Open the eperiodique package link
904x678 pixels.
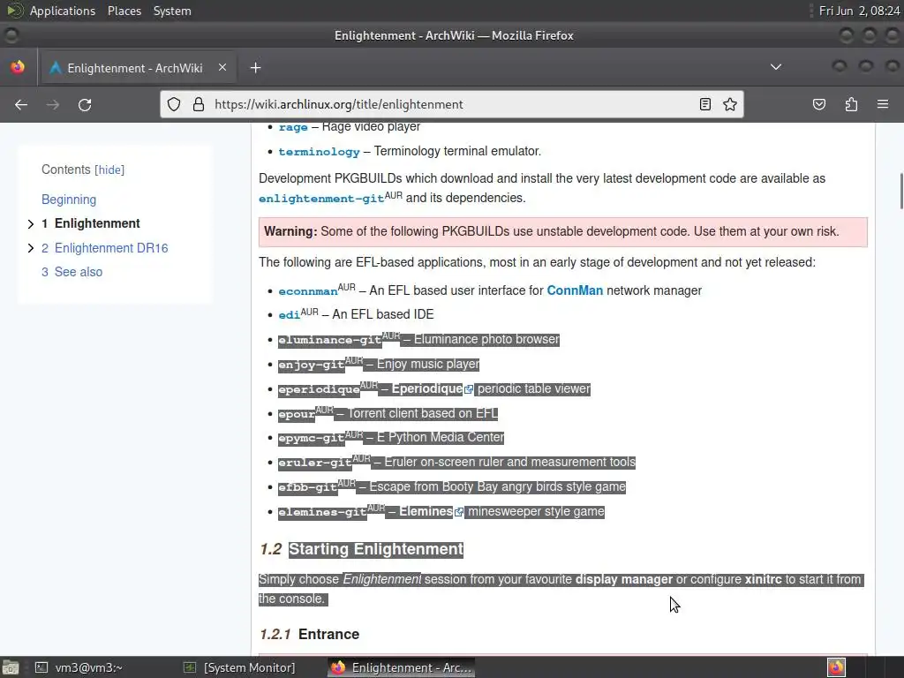coord(319,389)
